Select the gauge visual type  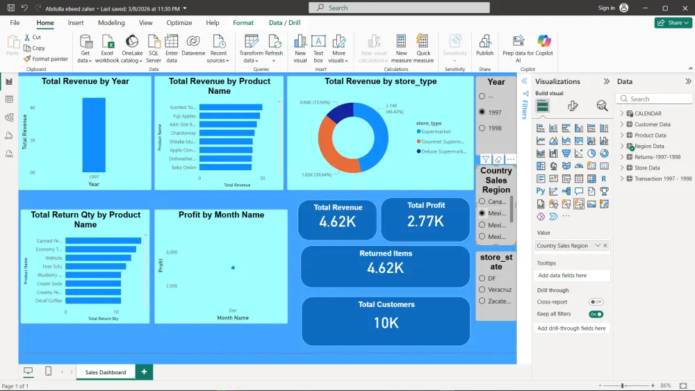click(578, 166)
